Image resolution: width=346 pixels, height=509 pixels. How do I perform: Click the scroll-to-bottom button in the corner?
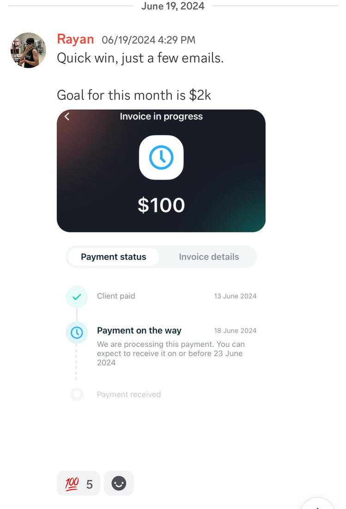(x=318, y=504)
